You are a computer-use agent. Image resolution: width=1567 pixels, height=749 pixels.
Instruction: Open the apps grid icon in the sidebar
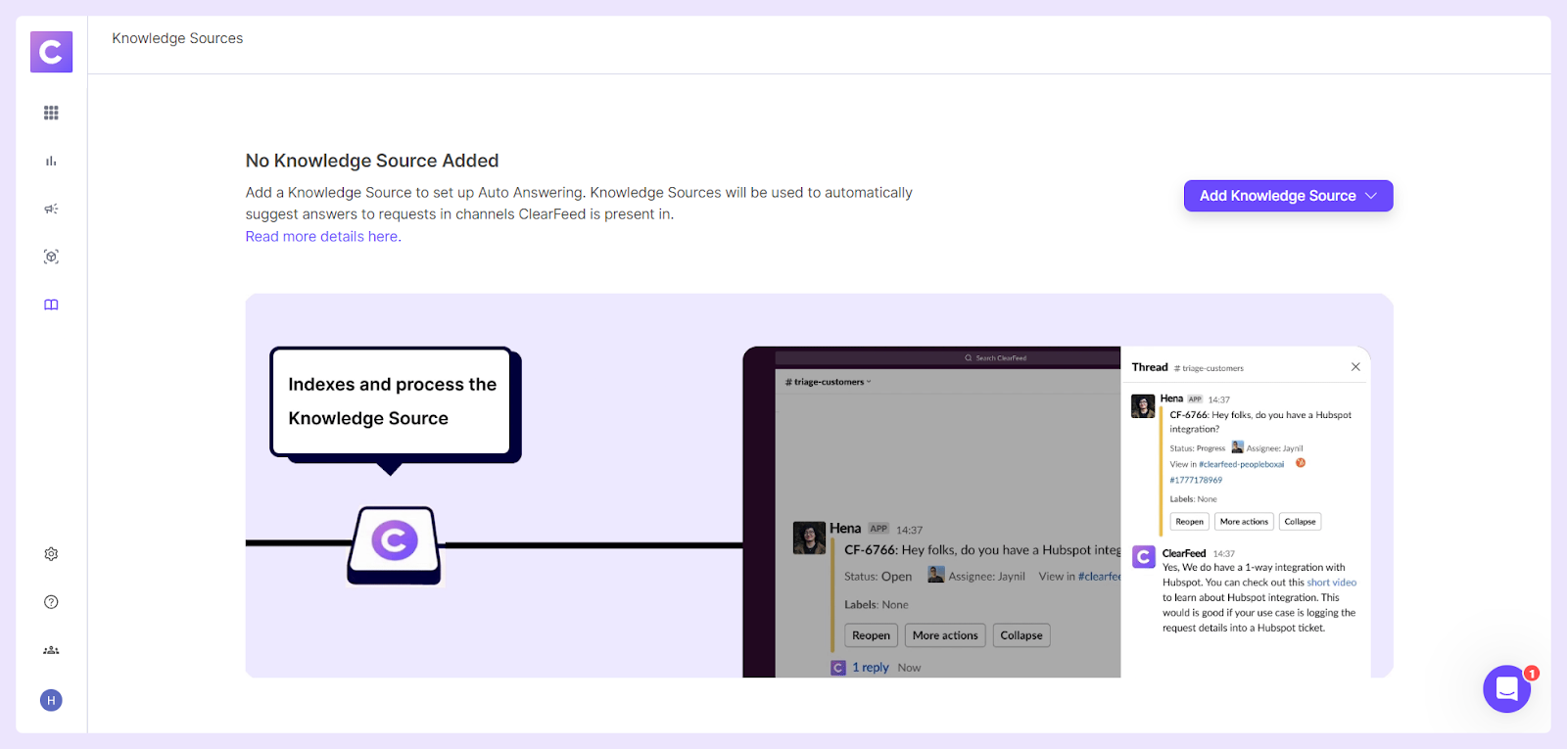coord(51,113)
